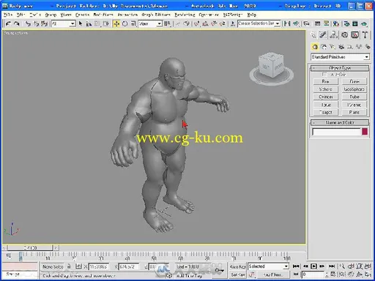Activate the Select and Rotate tool

125,23
